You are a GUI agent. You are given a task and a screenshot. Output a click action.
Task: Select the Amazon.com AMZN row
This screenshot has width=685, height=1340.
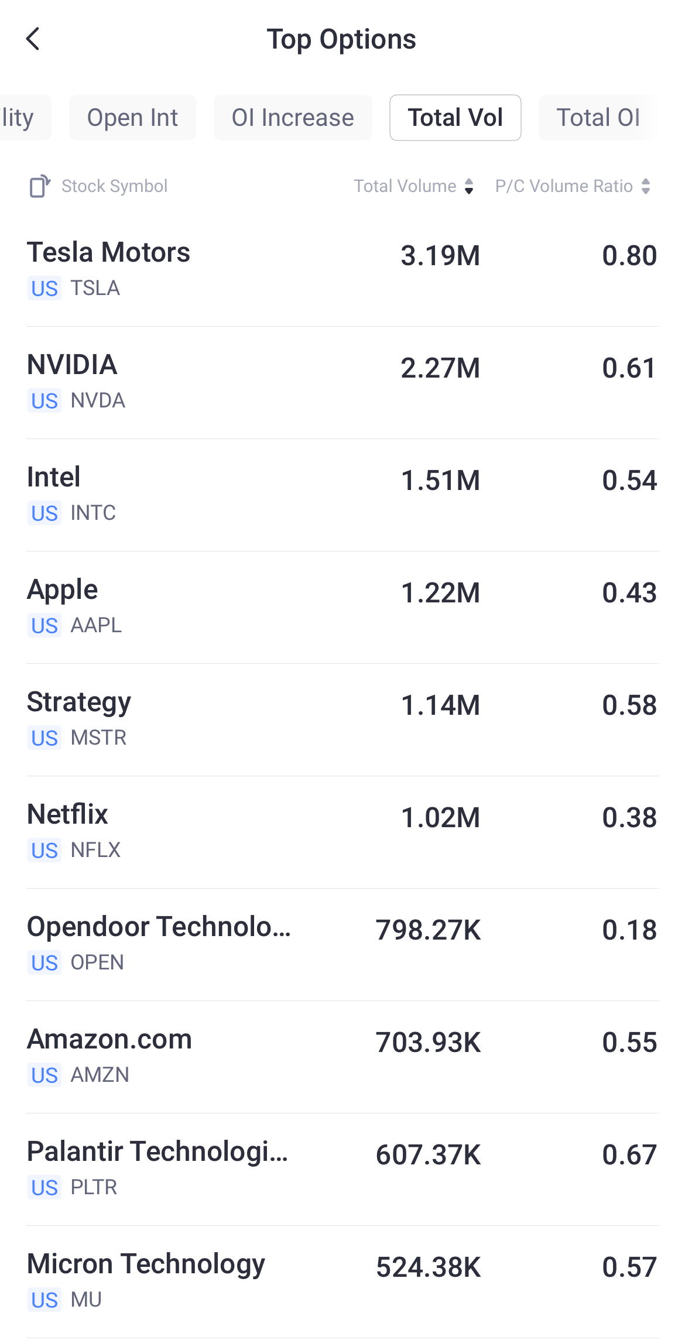pyautogui.click(x=342, y=1056)
